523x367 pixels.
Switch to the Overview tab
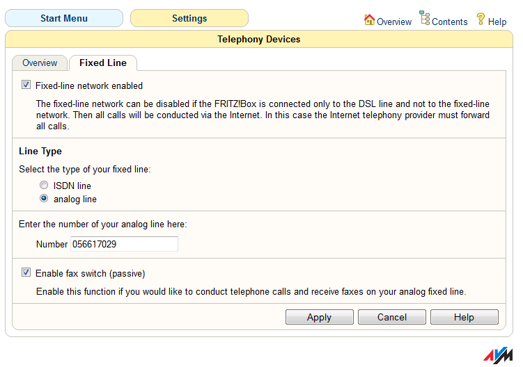(40, 63)
